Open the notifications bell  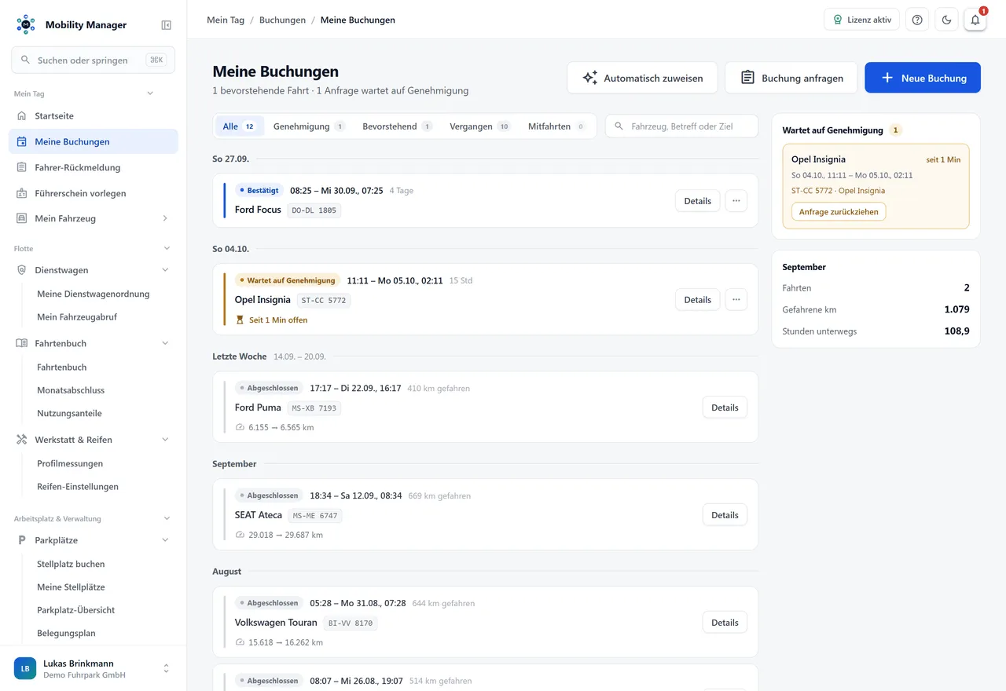[x=975, y=20]
